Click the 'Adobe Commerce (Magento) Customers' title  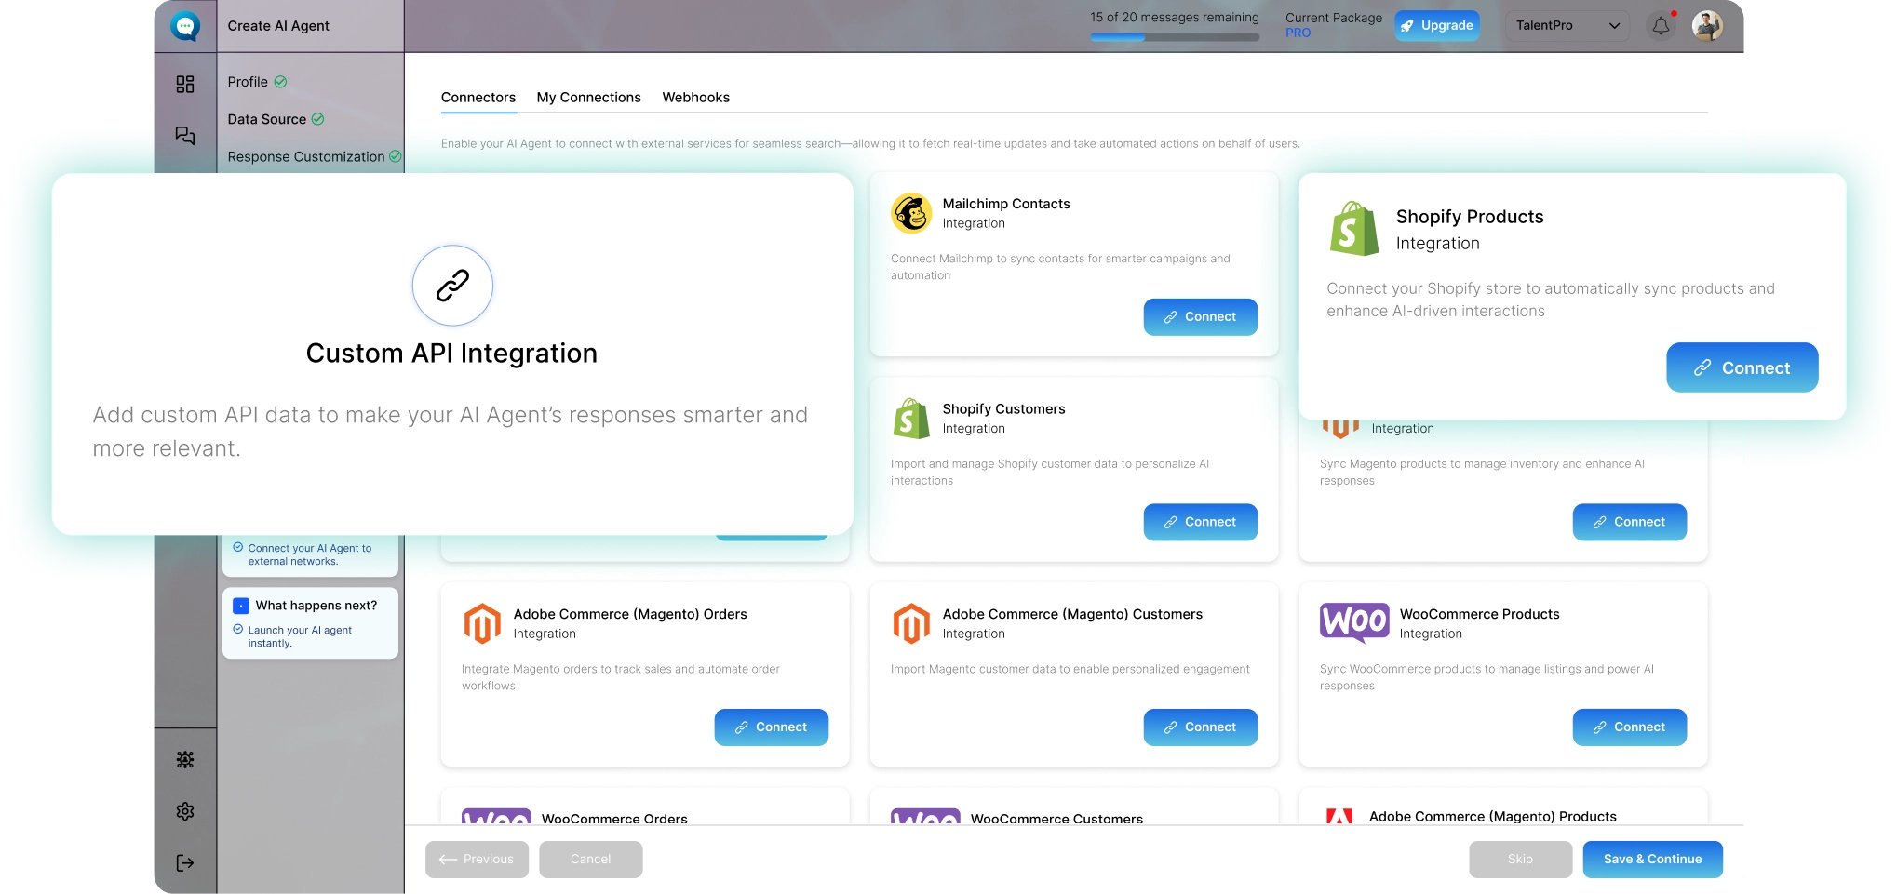point(1073,614)
